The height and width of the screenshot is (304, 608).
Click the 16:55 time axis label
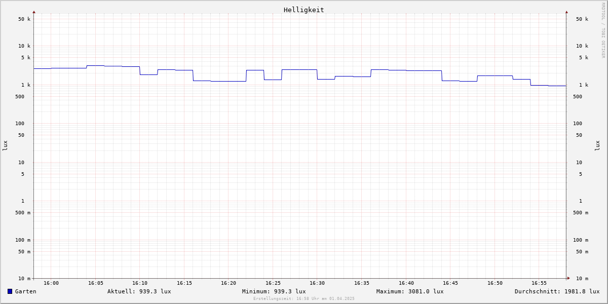click(x=539, y=283)
